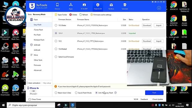Toggle the Close iTunes checkbox
The width and height of the screenshot is (192, 108).
click(30, 99)
